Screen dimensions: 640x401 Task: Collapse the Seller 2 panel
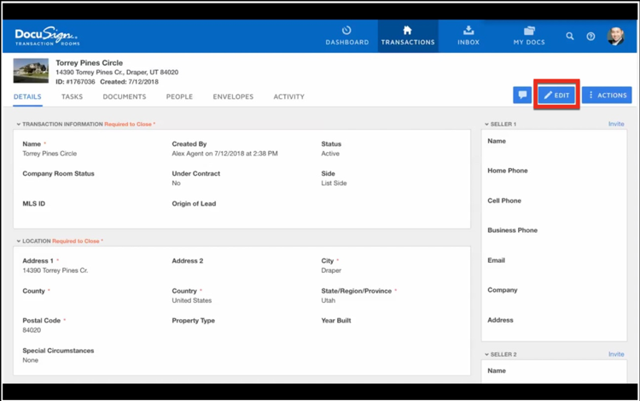pyautogui.click(x=486, y=355)
